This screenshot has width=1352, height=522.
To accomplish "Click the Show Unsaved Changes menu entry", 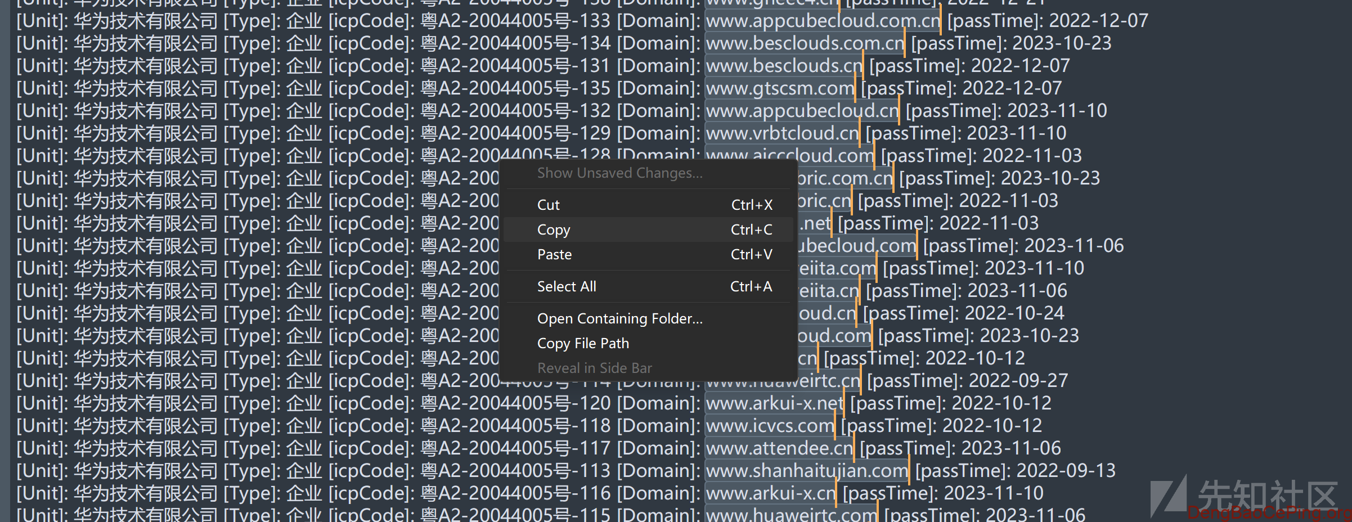I will click(619, 173).
